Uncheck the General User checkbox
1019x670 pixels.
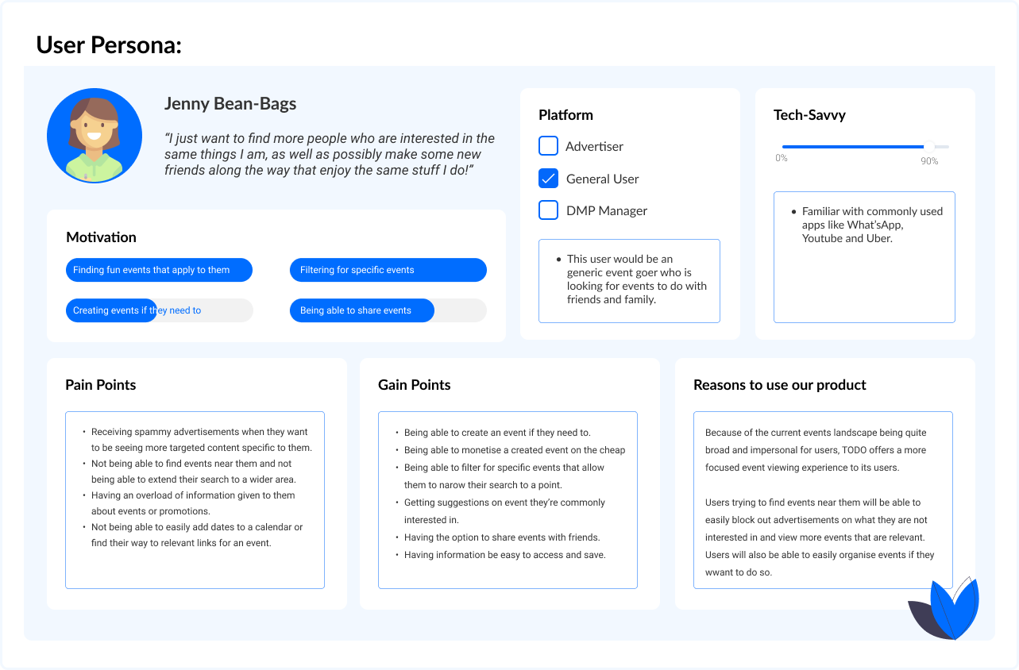(548, 179)
